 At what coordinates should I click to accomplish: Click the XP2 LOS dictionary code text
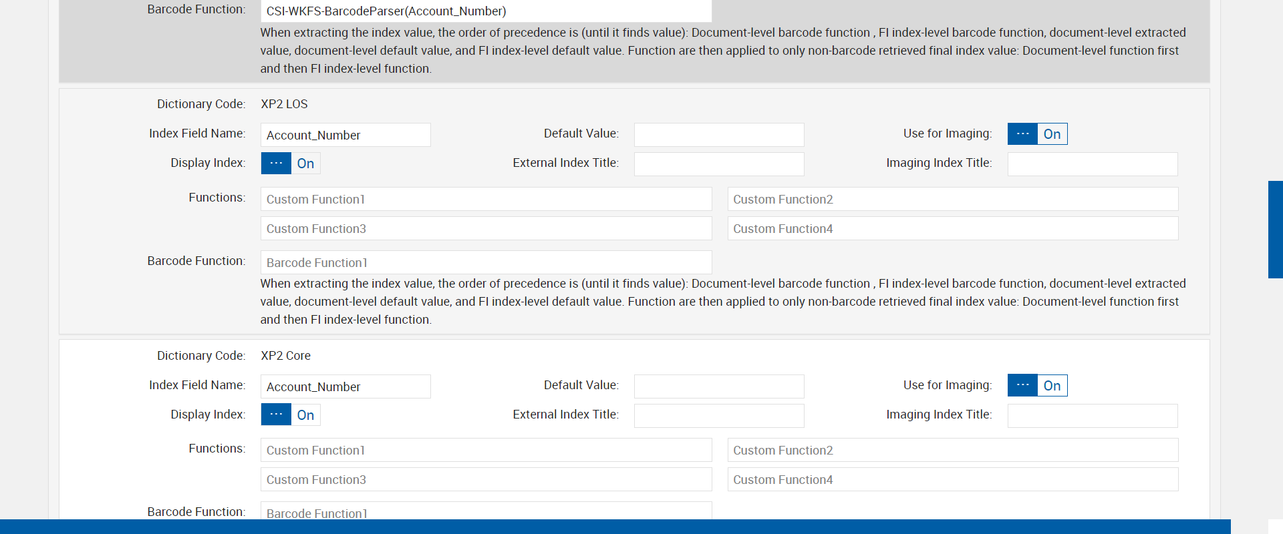[x=284, y=104]
